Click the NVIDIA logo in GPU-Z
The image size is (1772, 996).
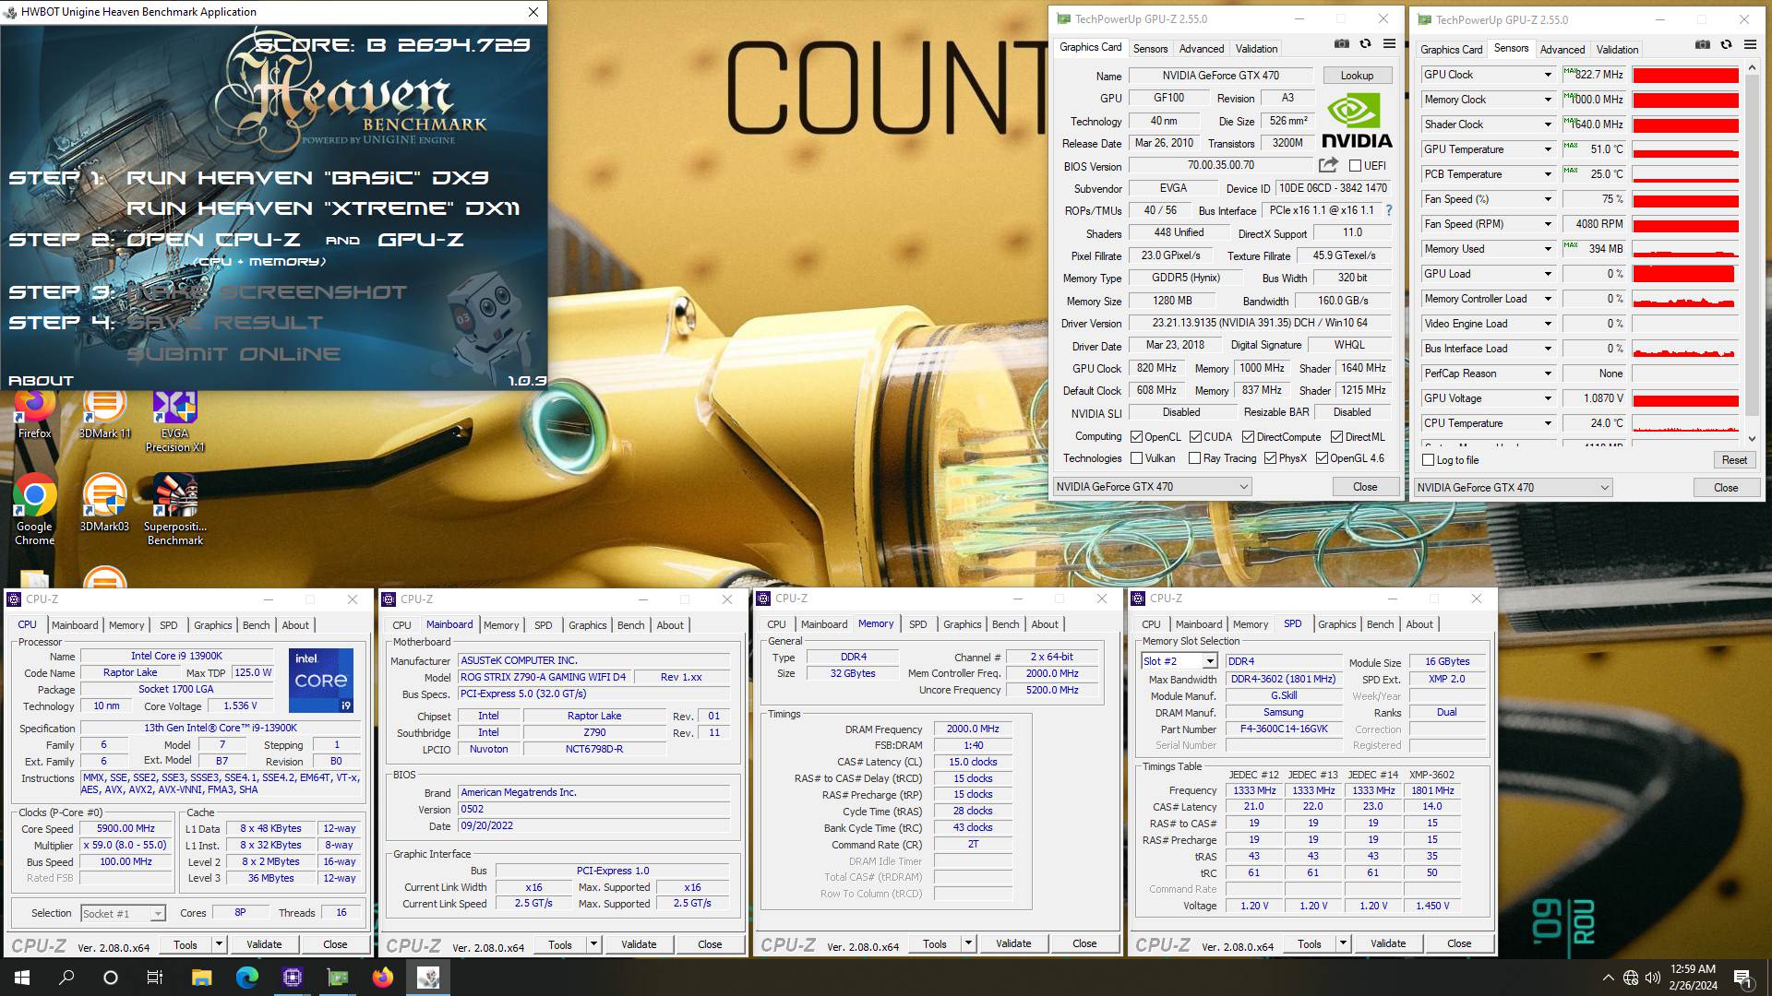1356,120
